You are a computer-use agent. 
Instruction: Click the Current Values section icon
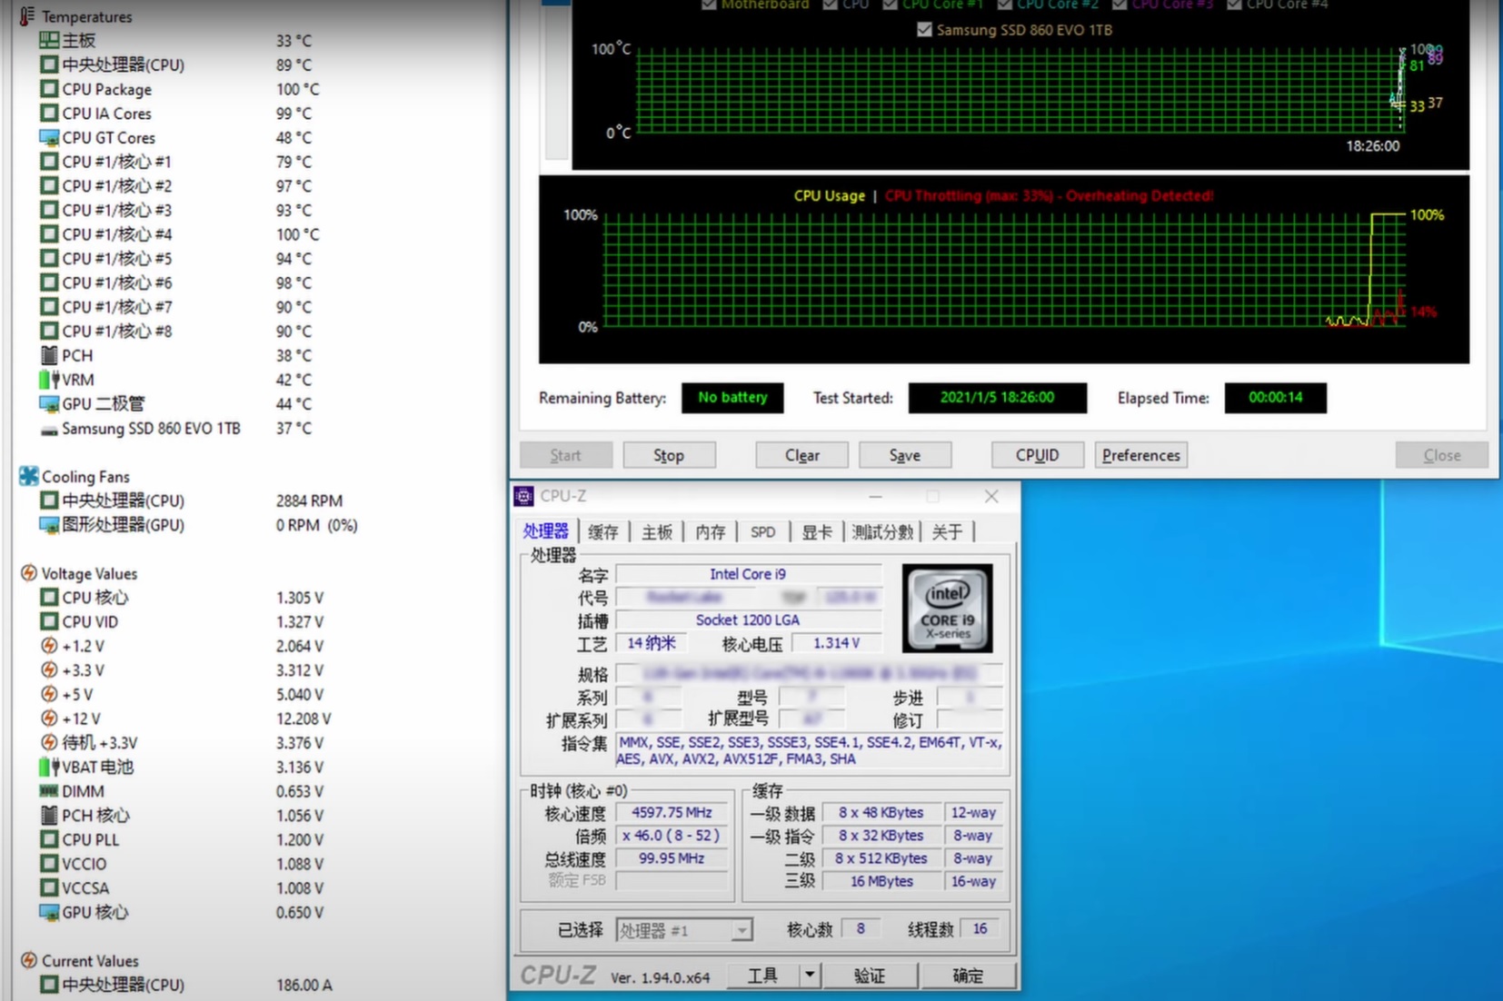[29, 960]
